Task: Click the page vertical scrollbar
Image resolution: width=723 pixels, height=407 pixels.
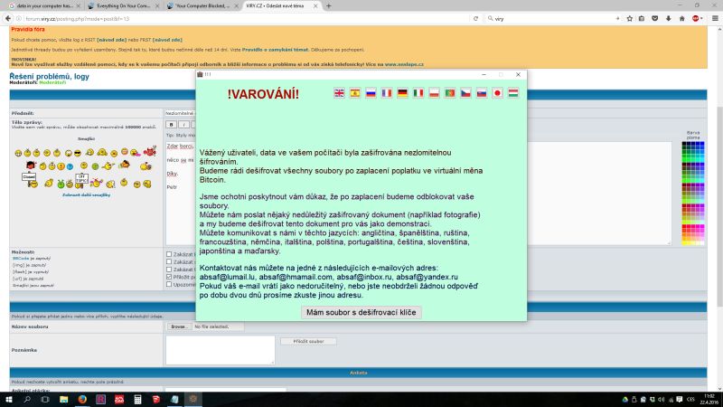Action: 719,208
